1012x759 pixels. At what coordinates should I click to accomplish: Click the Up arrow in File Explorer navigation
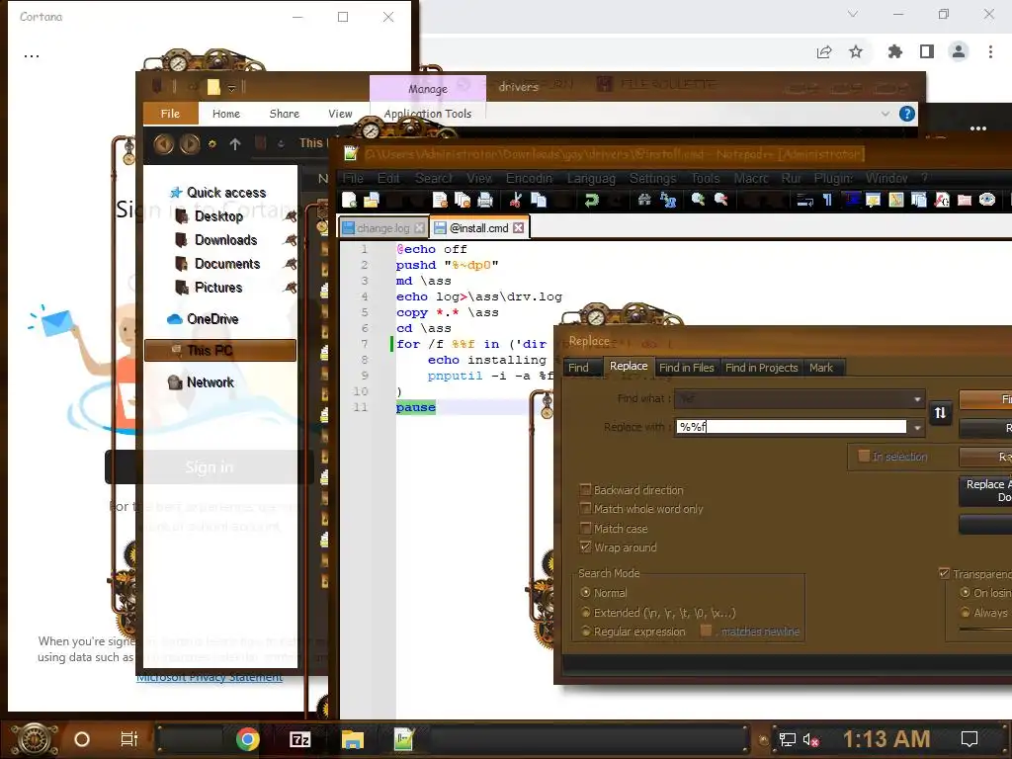click(235, 144)
